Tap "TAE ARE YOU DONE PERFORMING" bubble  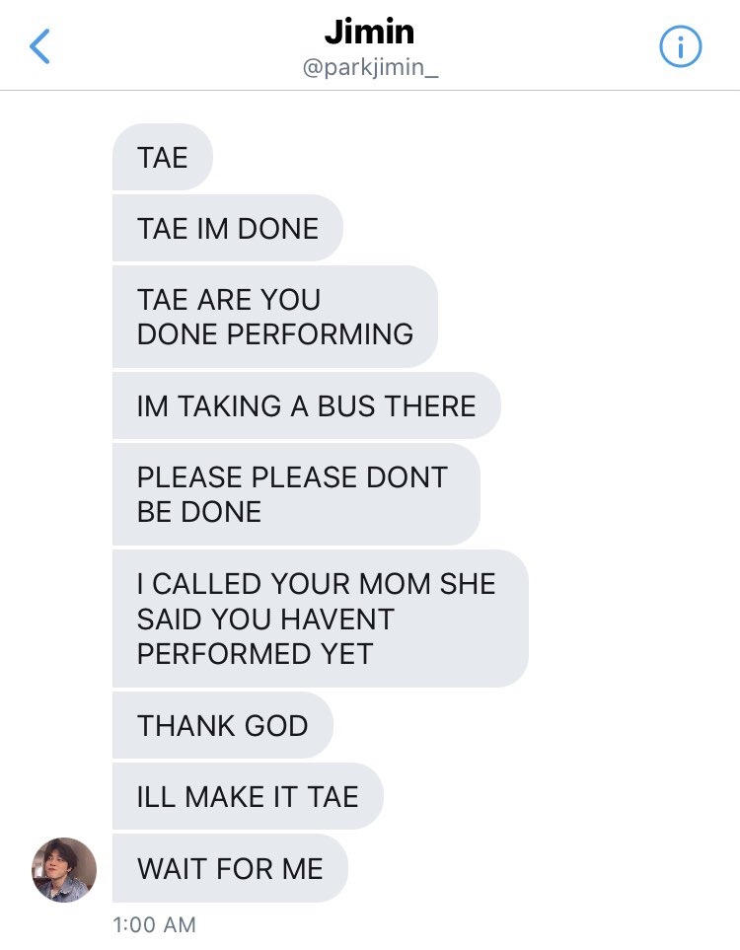click(x=275, y=317)
